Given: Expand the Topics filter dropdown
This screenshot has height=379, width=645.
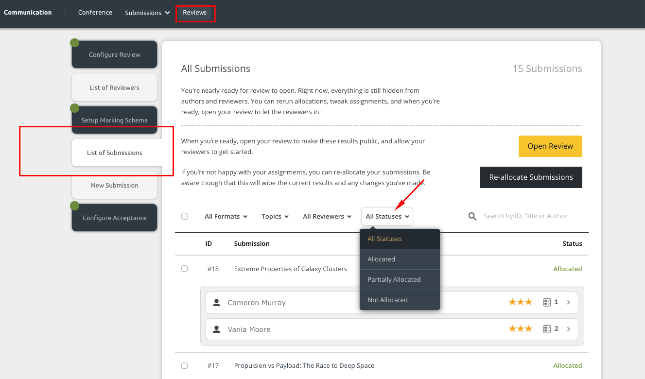Looking at the screenshot, I should pyautogui.click(x=275, y=216).
